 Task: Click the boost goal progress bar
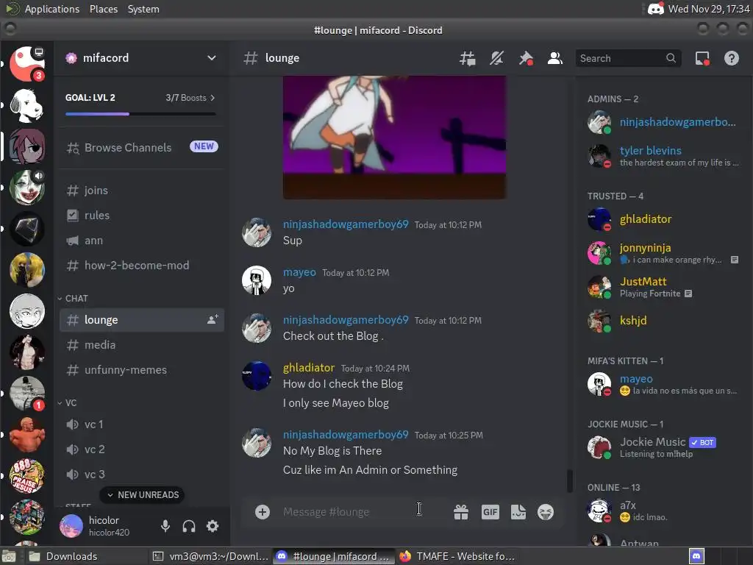coord(140,114)
